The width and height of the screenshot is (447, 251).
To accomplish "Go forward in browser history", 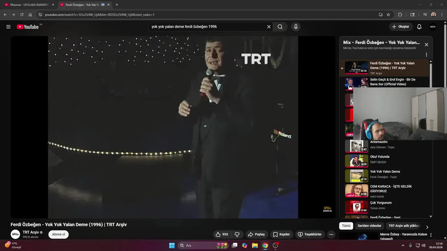I will 13,15.
